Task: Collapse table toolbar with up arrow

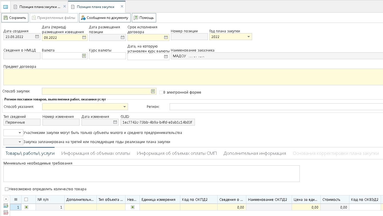Action: (x=6, y=199)
